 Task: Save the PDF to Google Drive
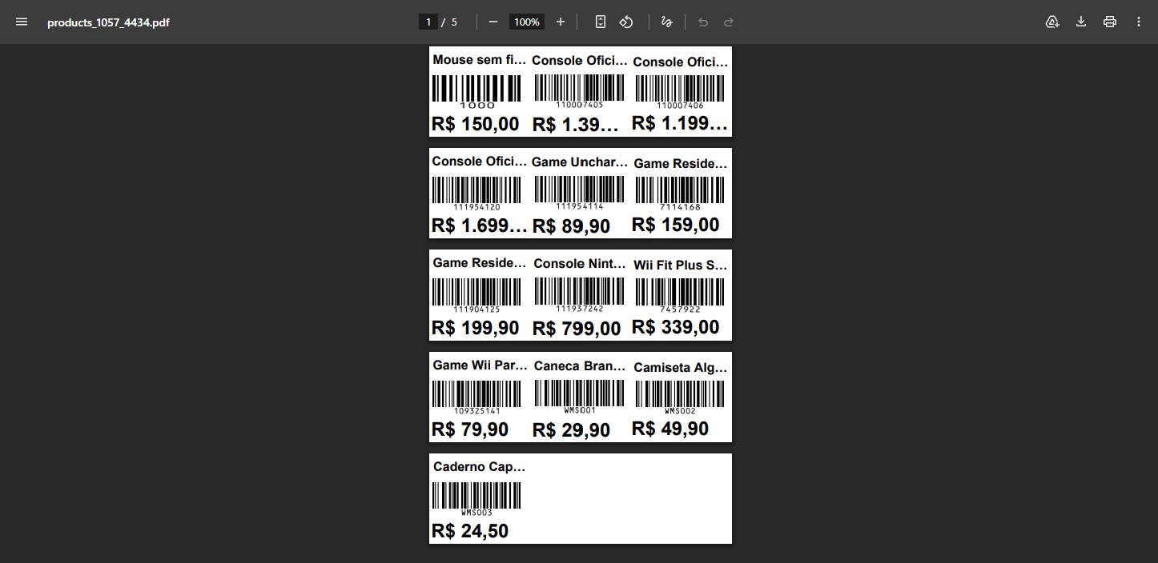click(1052, 22)
